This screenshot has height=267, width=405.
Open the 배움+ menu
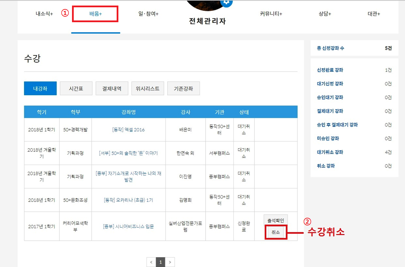click(96, 14)
